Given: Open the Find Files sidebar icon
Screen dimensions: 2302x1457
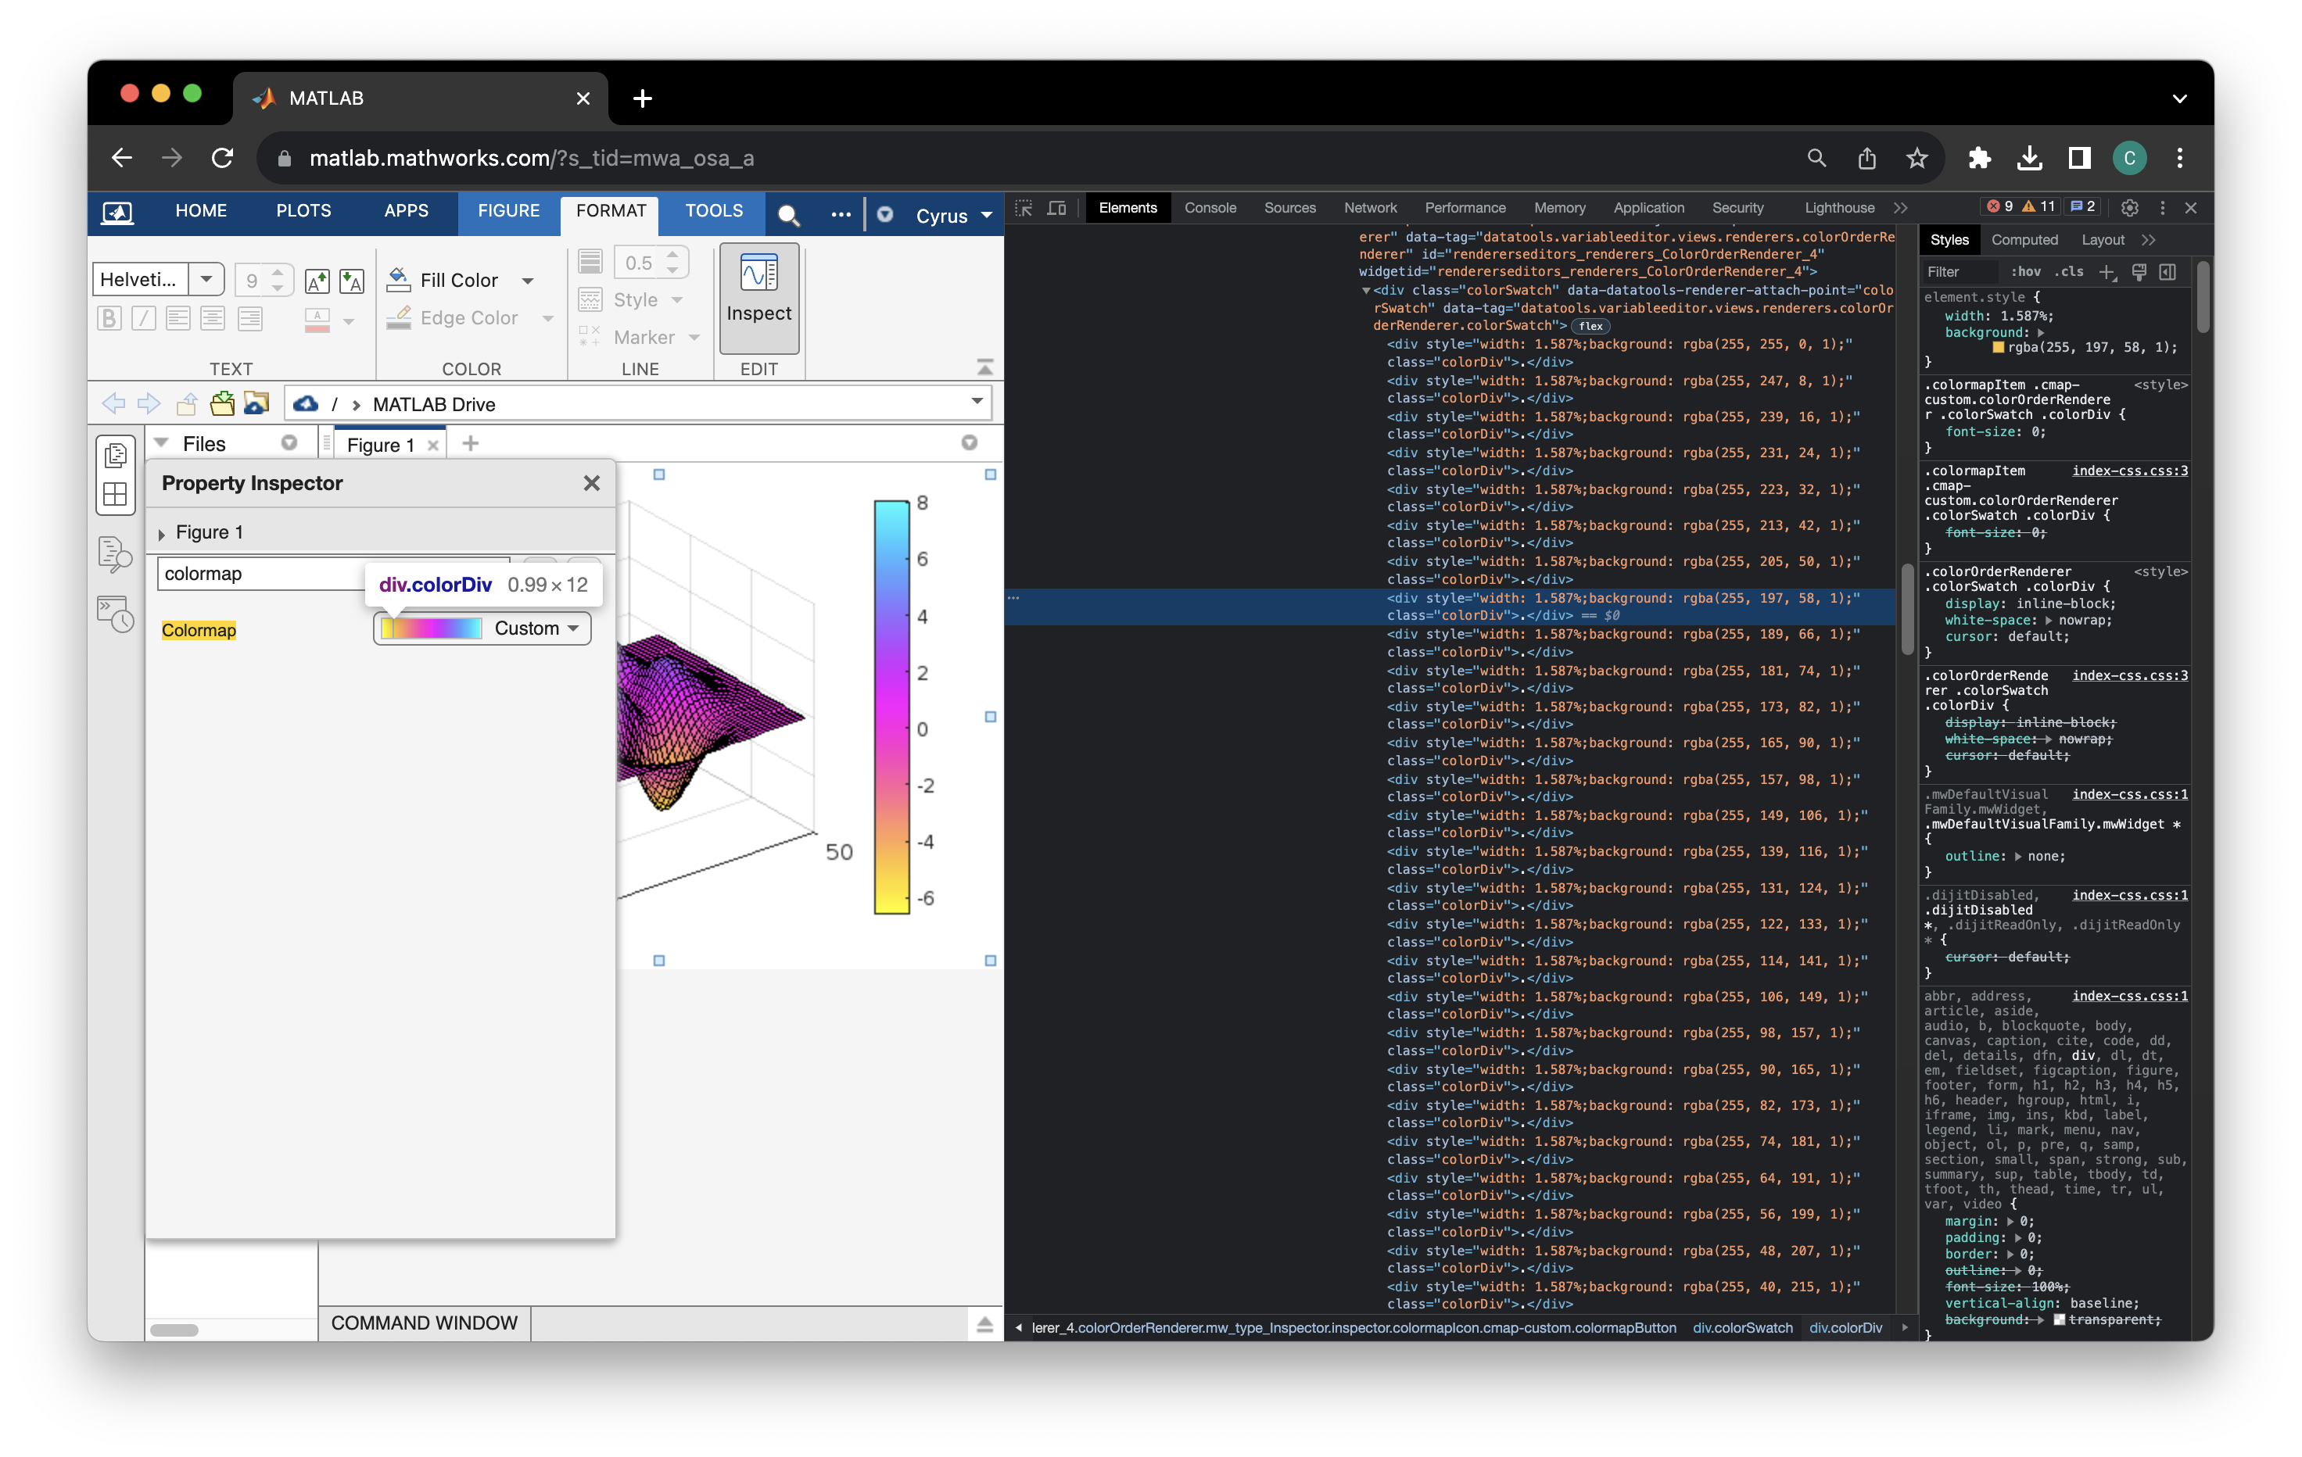Looking at the screenshot, I should pos(116,553).
